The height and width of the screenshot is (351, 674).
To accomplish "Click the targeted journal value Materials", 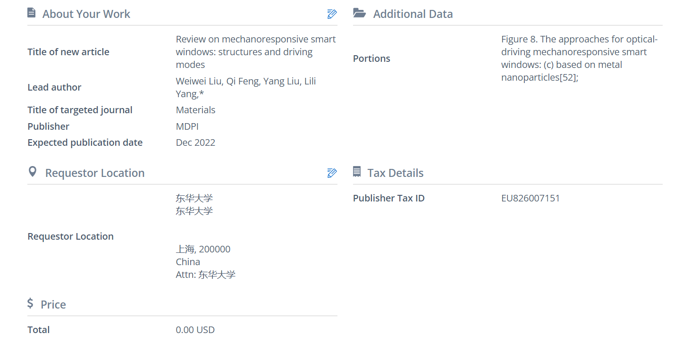I will click(x=195, y=110).
